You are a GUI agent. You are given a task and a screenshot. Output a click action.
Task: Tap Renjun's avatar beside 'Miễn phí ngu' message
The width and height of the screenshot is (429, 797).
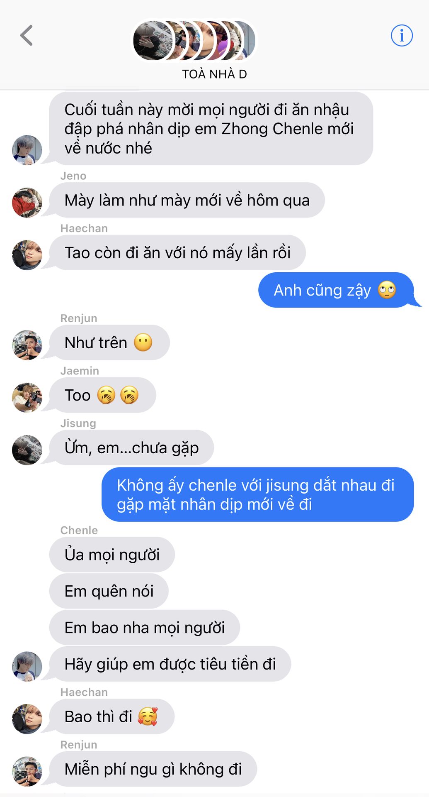point(27,771)
